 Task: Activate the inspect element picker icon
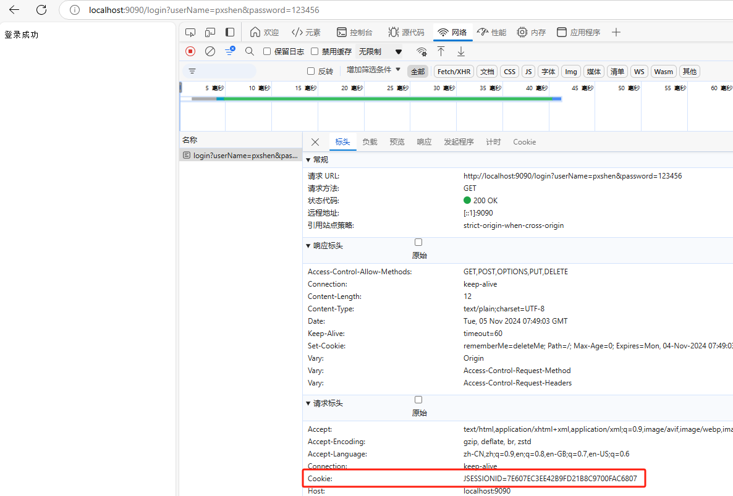(x=190, y=32)
